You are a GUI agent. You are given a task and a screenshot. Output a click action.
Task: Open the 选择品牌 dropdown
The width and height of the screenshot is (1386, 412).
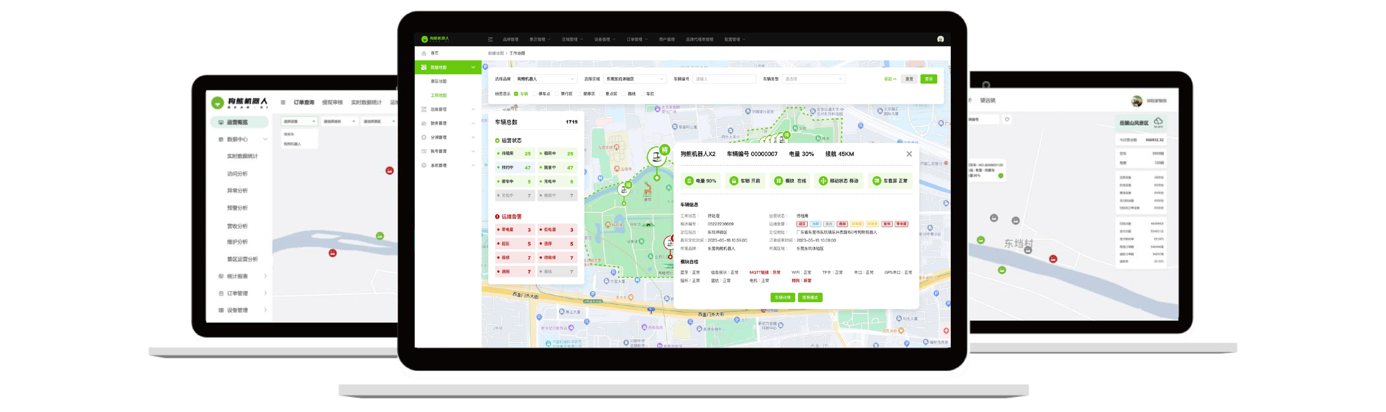pos(545,79)
